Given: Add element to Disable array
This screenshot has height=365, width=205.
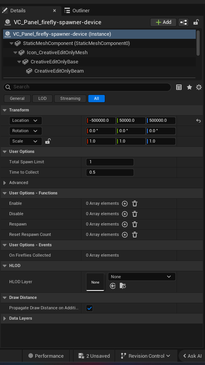Looking at the screenshot, I should [x=125, y=214].
